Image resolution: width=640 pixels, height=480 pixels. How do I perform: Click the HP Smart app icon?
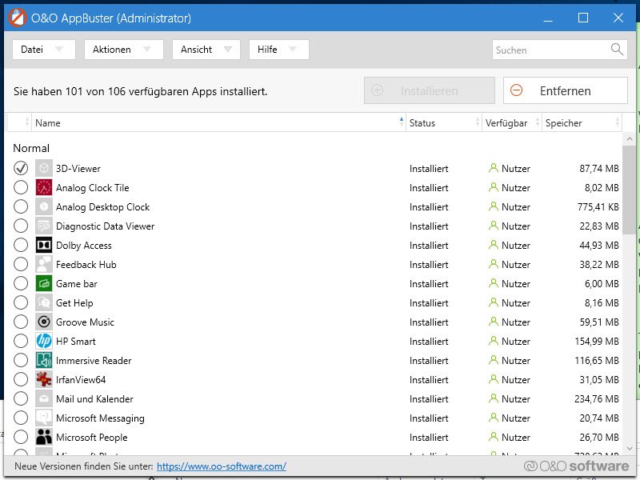(44, 342)
